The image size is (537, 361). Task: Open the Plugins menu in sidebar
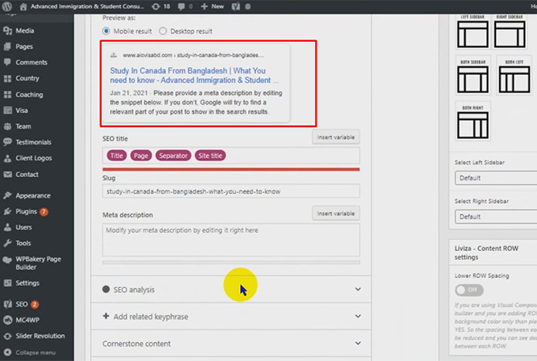(27, 212)
